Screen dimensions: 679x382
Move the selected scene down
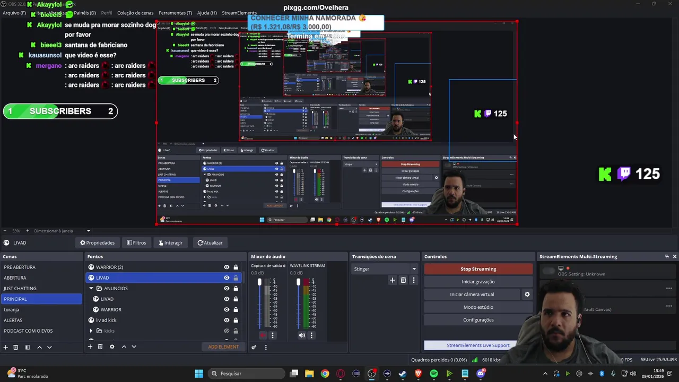(49, 347)
